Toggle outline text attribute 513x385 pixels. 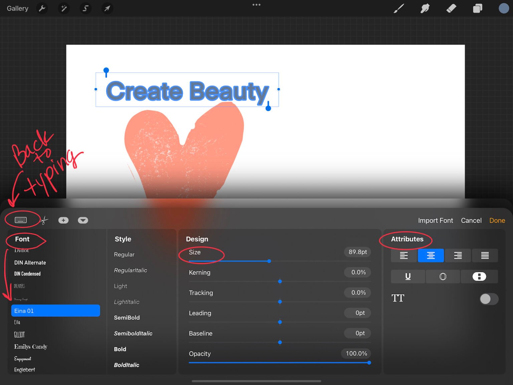pos(443,276)
